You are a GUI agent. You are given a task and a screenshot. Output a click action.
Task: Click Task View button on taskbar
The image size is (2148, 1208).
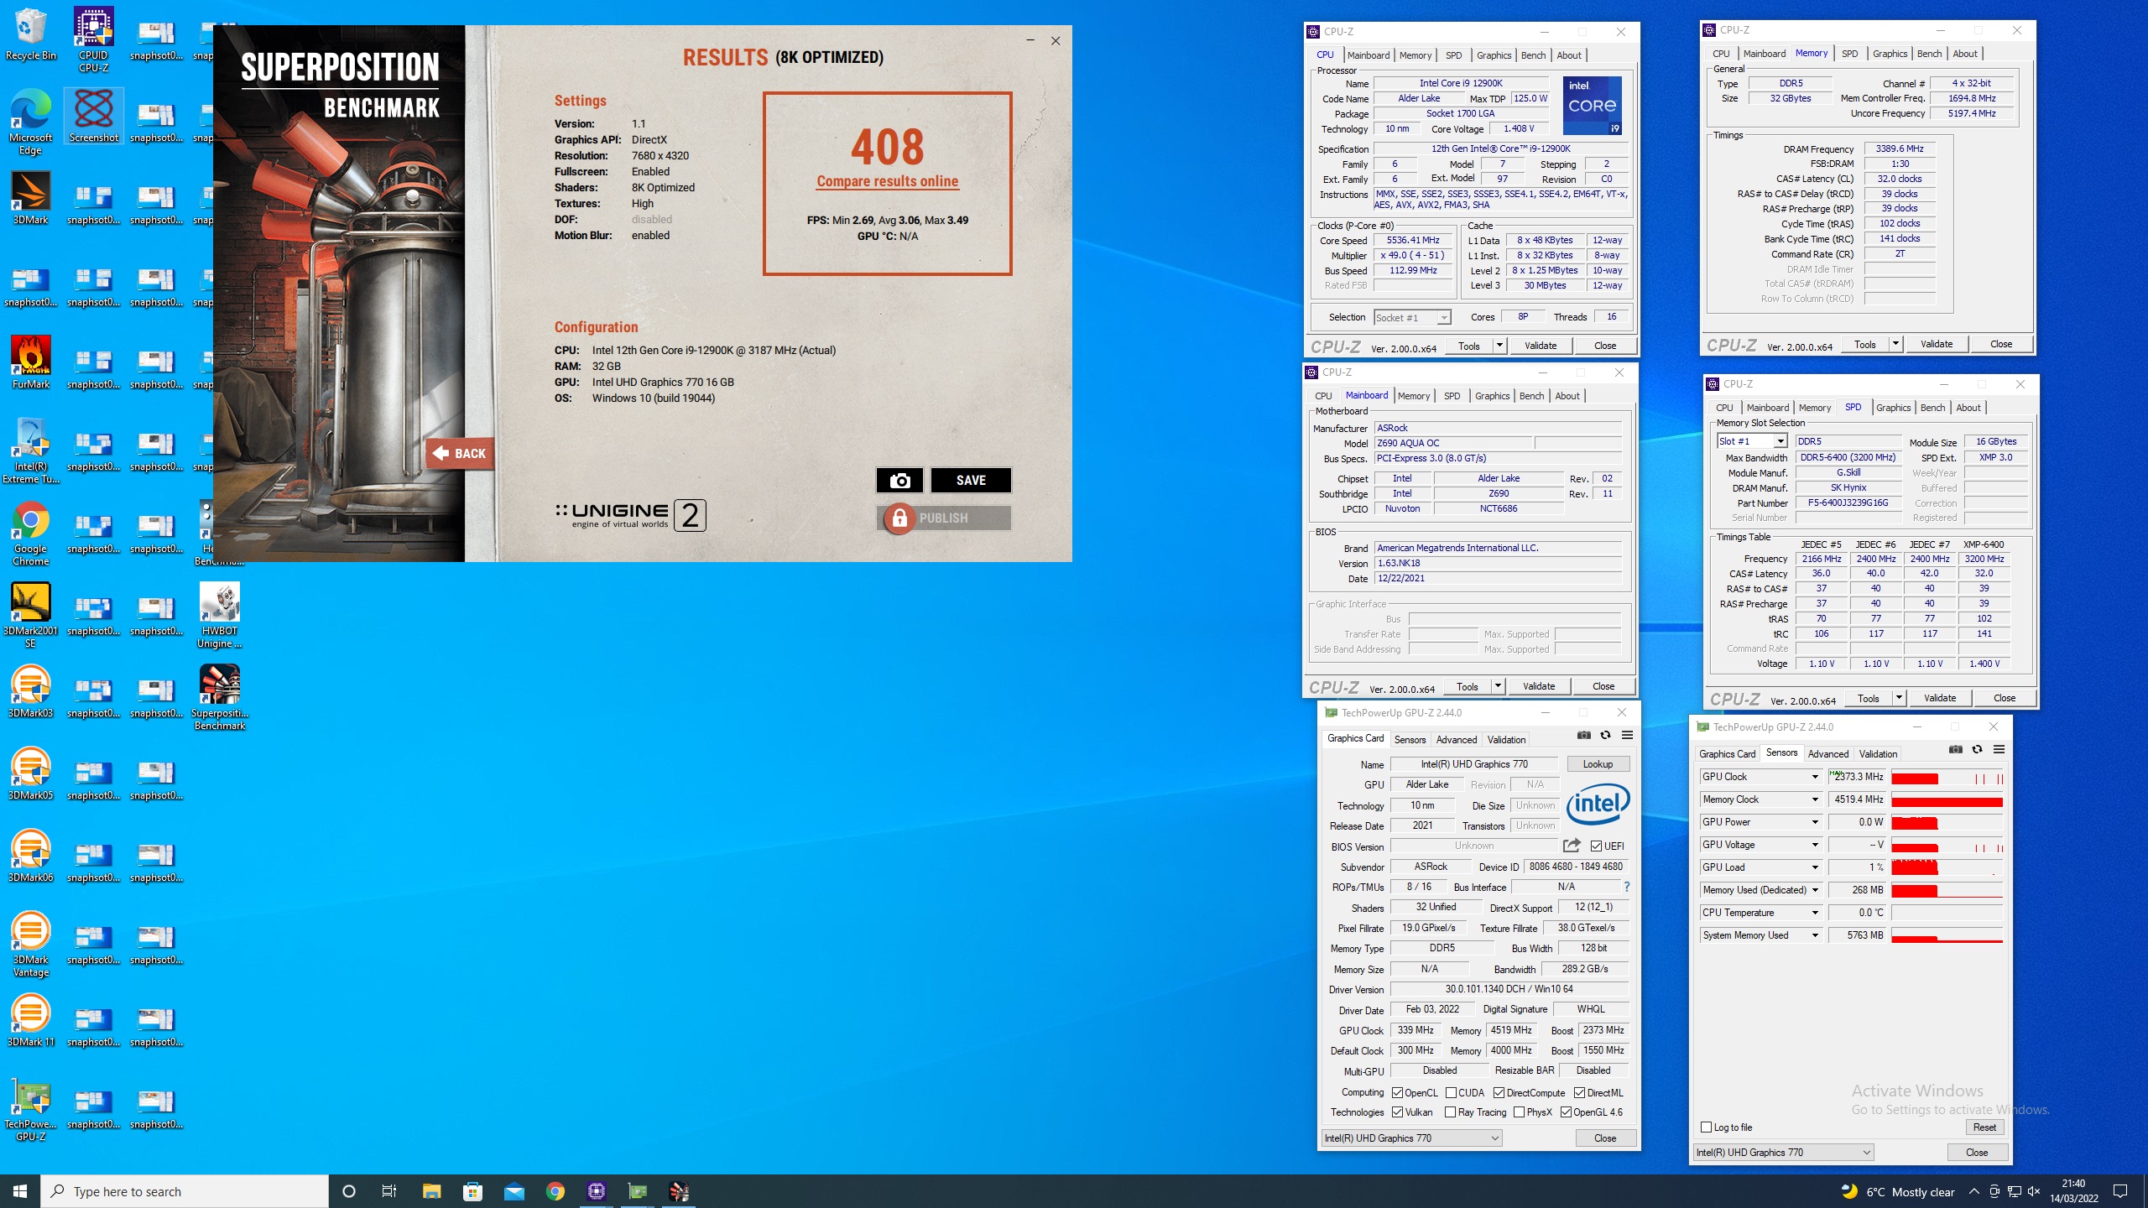pyautogui.click(x=389, y=1191)
